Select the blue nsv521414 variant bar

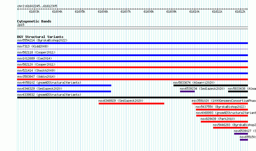click(x=132, y=73)
